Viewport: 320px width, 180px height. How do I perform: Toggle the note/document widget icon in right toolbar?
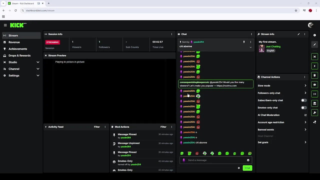click(x=315, y=75)
